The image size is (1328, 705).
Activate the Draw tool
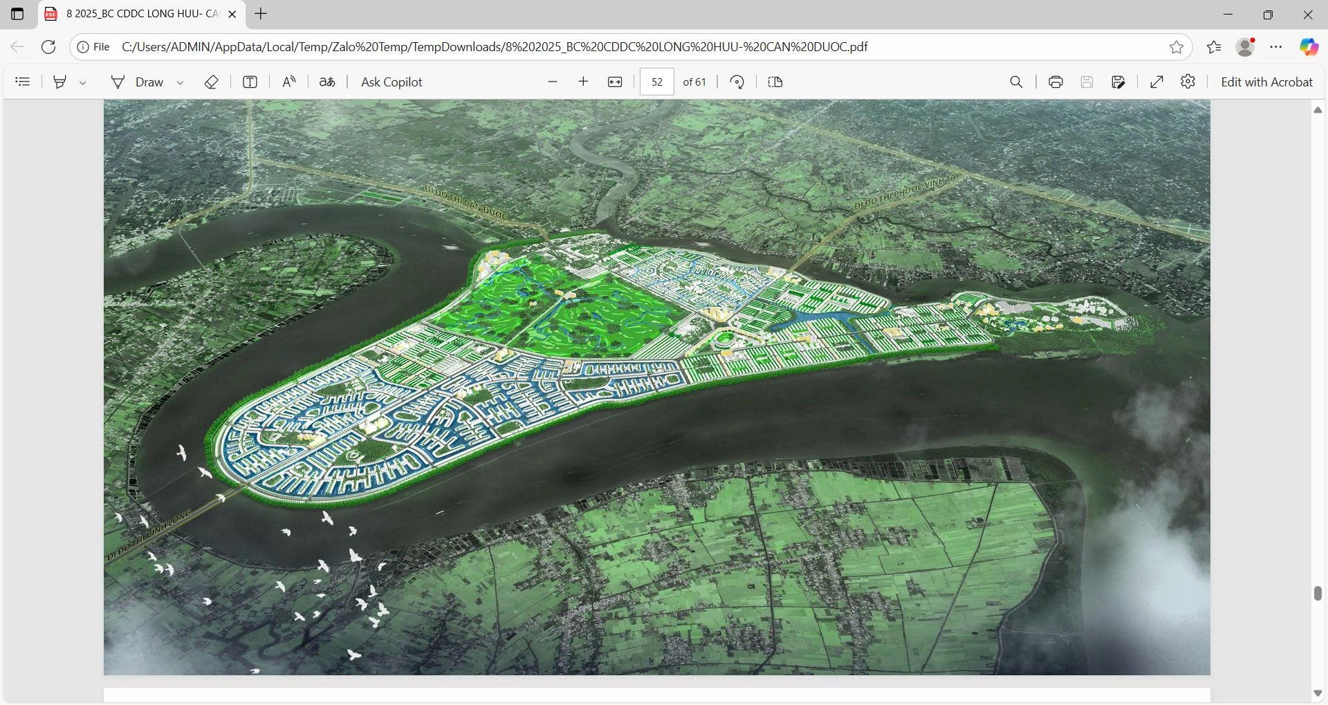coord(138,82)
